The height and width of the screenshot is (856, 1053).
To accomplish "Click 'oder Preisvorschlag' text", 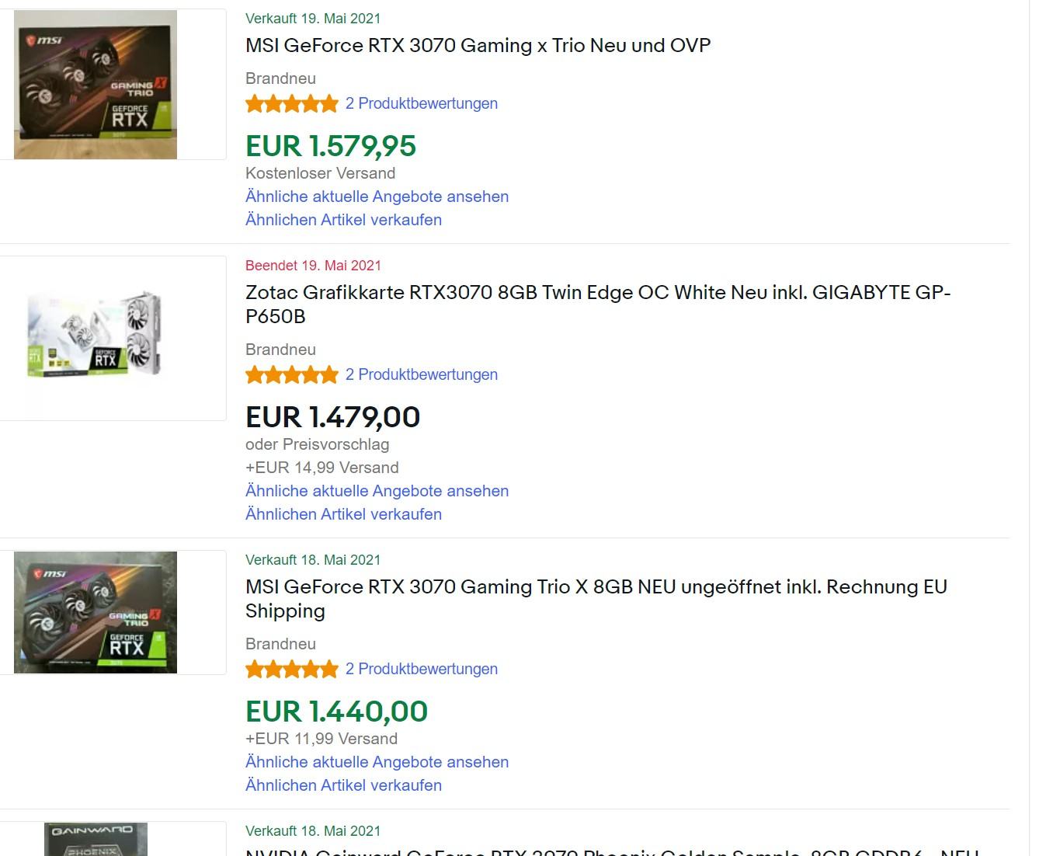I will [318, 444].
